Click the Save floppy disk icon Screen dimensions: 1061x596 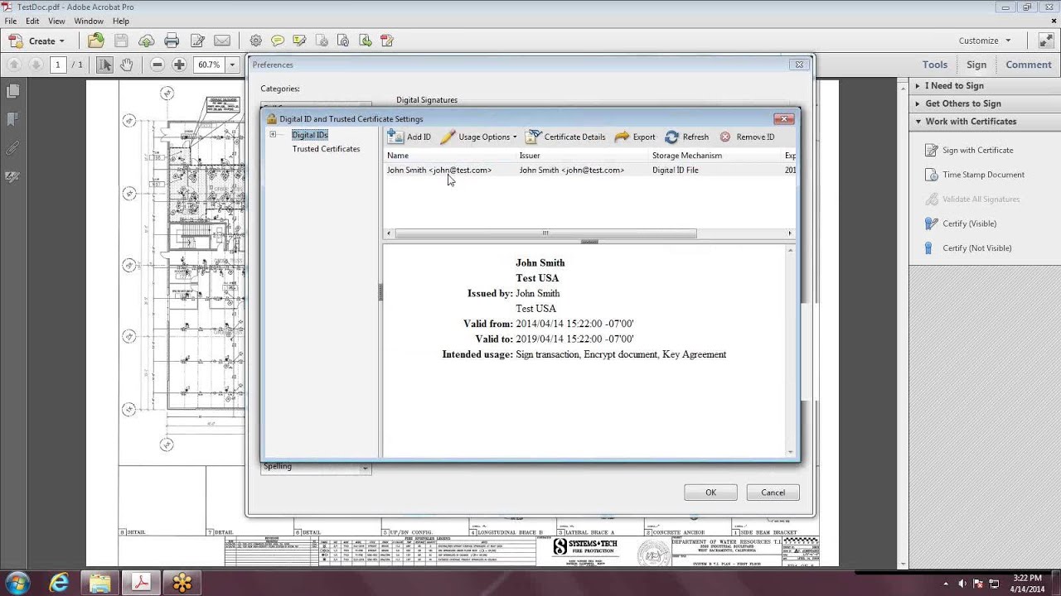(121, 41)
